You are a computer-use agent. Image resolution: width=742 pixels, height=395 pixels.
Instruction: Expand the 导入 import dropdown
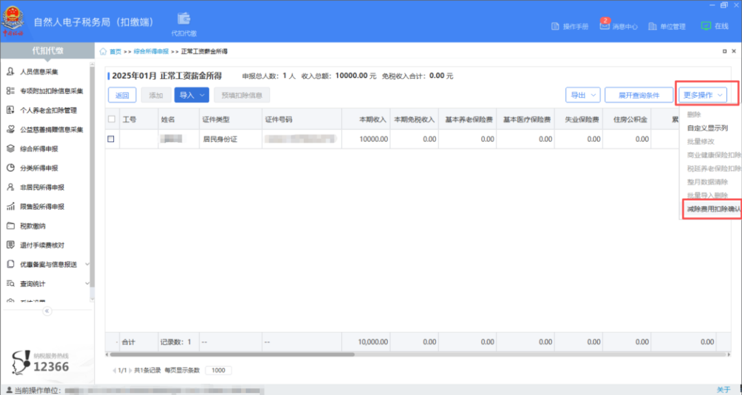[191, 95]
